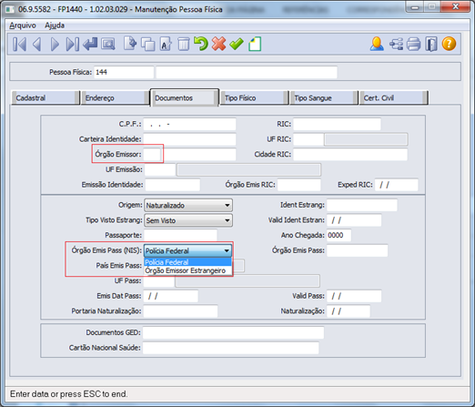Viewport: 475px width, 407px height.
Task: Open help question mark icon
Action: click(449, 44)
